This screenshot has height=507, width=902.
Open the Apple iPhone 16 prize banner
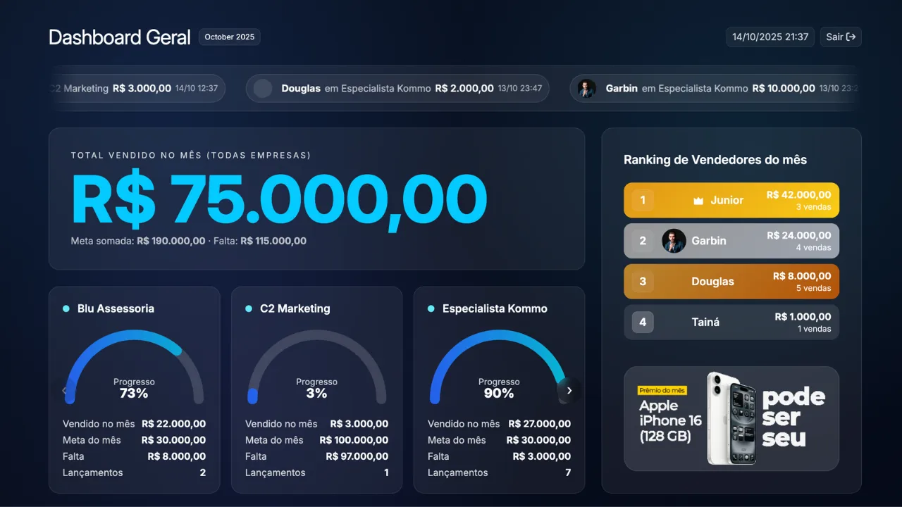pyautogui.click(x=731, y=418)
